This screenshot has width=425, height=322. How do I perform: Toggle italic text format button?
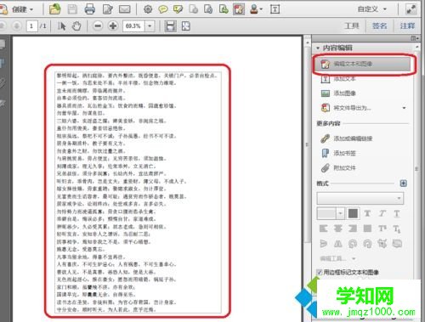pos(382,213)
